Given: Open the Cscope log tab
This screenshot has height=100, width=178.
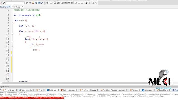Looking at the screenshot, I should coord(133,90).
